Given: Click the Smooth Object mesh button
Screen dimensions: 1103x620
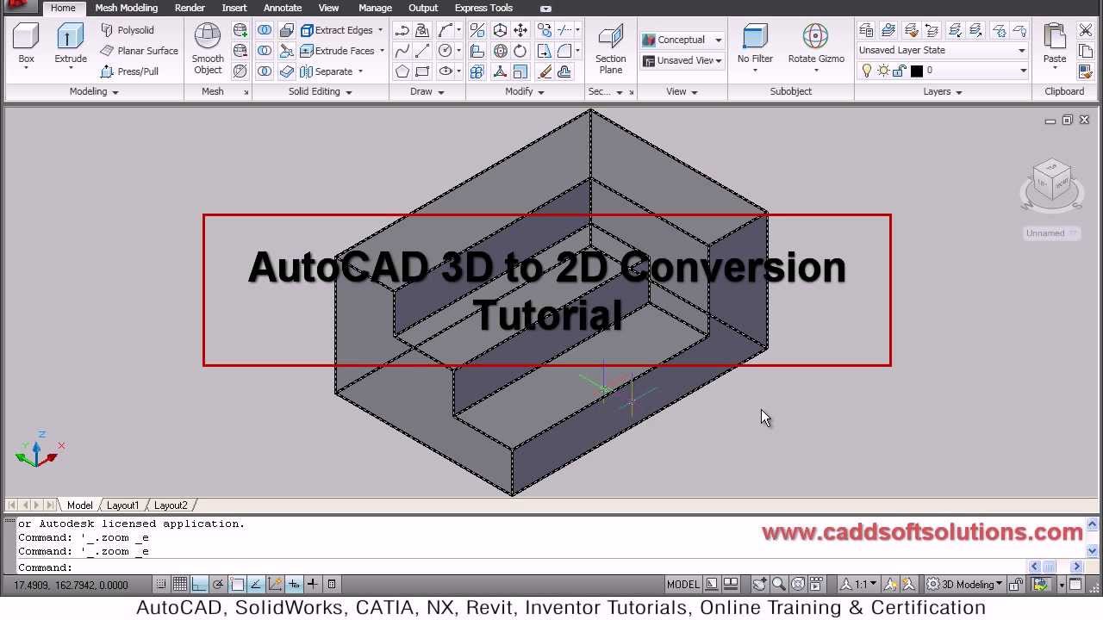Looking at the screenshot, I should point(208,48).
